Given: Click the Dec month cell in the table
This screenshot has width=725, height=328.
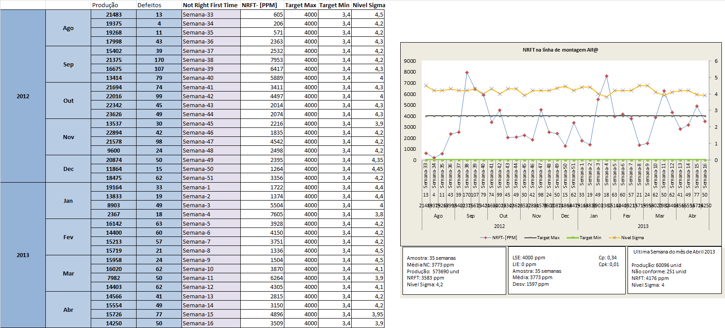Looking at the screenshot, I should click(68, 169).
